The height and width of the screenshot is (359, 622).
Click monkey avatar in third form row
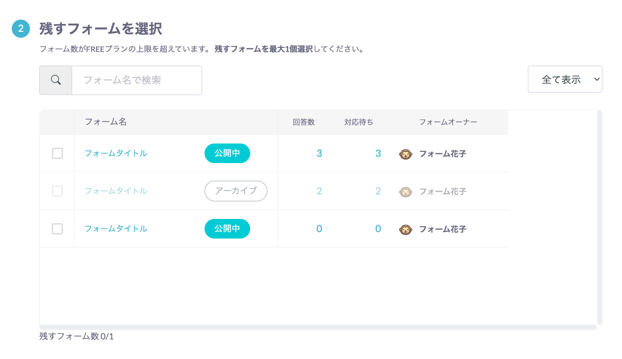406,229
